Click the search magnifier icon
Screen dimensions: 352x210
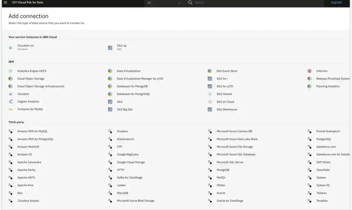(x=190, y=2)
